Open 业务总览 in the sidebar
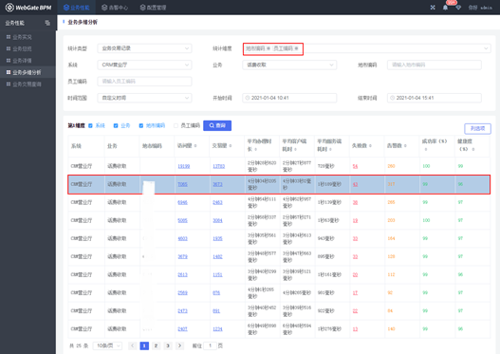The width and height of the screenshot is (500, 354). (x=28, y=48)
